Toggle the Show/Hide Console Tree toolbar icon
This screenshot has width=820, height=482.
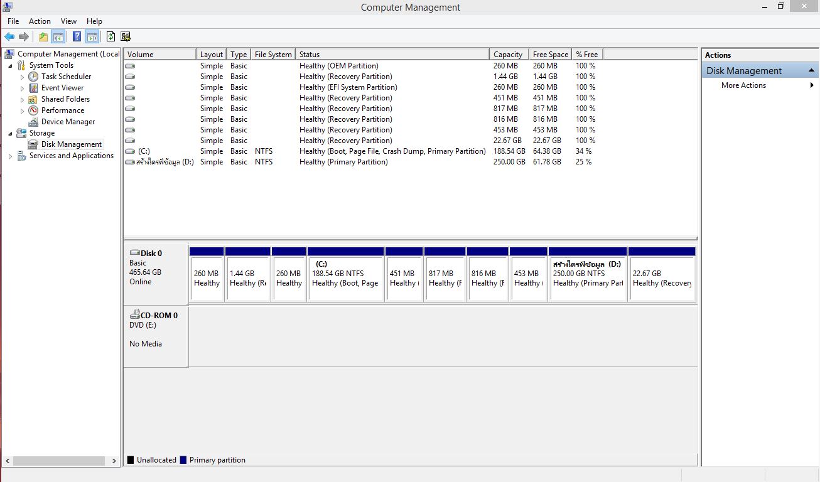pyautogui.click(x=58, y=36)
